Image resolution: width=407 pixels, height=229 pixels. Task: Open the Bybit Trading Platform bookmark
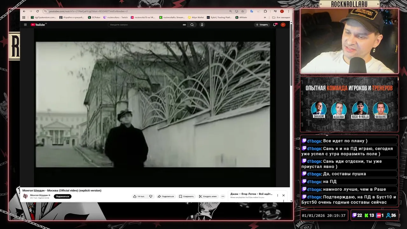pyautogui.click(x=219, y=17)
